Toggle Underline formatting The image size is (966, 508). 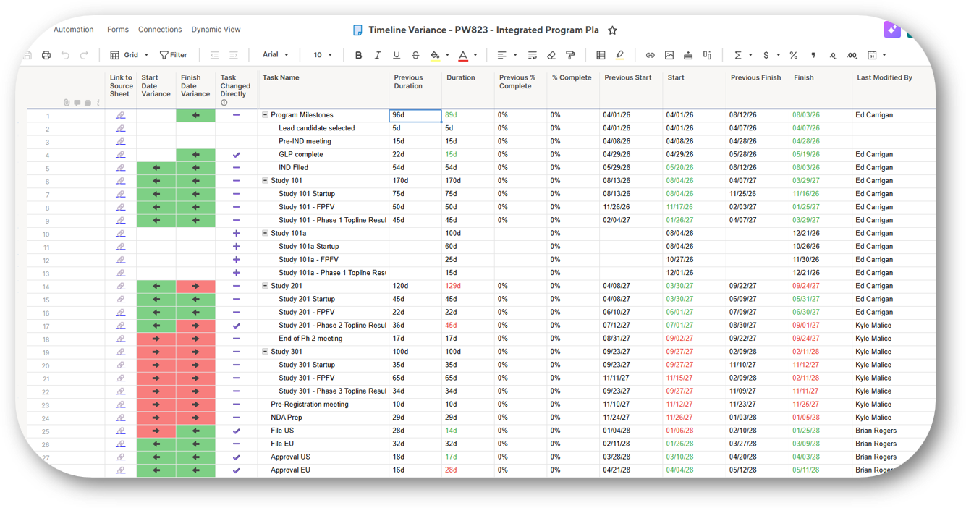coord(396,55)
